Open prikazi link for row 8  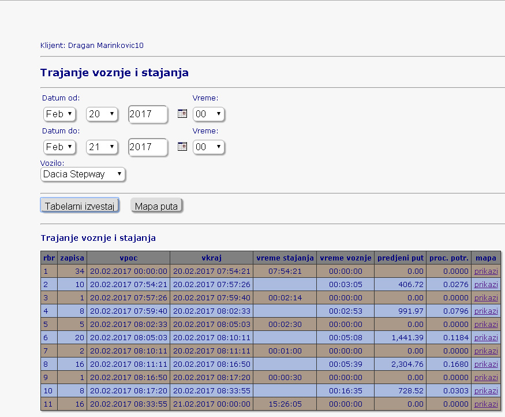486,364
